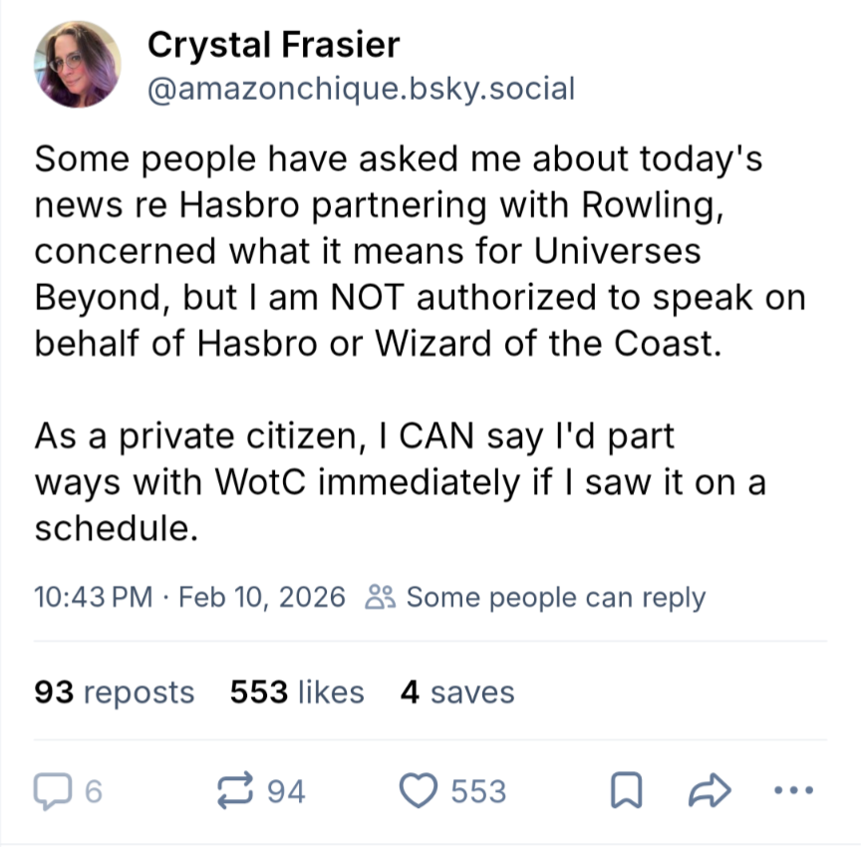
Task: Click the repost count number 94
Action: click(286, 791)
